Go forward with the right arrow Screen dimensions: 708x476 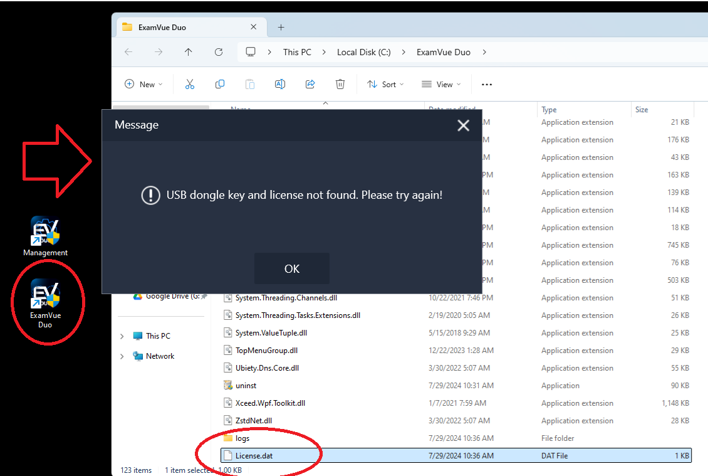pyautogui.click(x=159, y=52)
